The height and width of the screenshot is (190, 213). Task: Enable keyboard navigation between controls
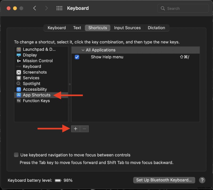coord(16,155)
